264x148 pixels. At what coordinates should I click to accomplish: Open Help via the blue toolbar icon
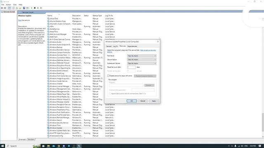[x=24, y=8]
